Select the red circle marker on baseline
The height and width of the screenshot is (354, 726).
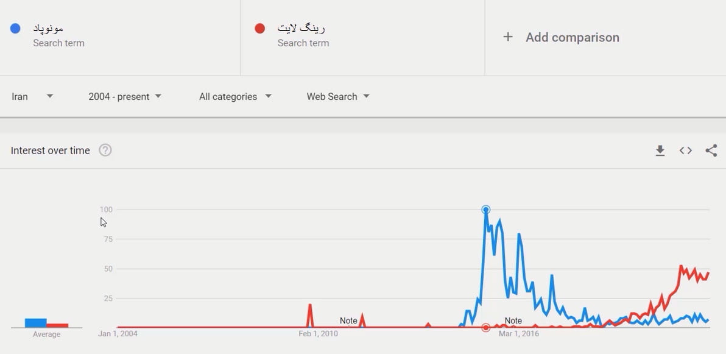point(486,328)
